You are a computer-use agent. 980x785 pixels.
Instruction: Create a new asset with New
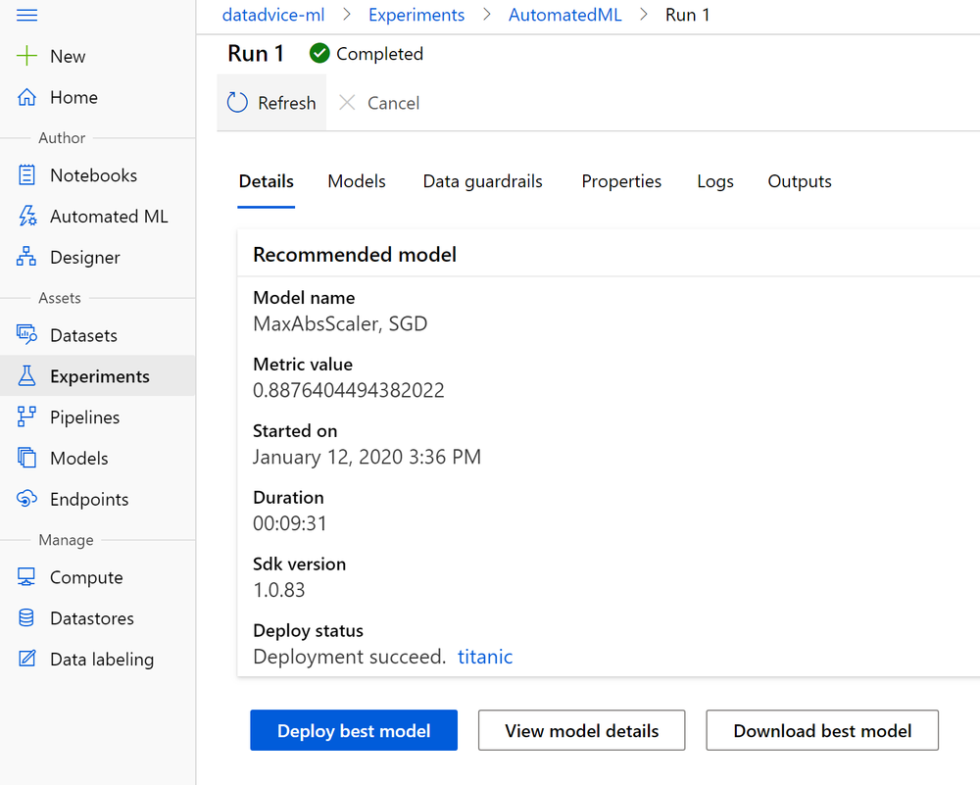65,56
